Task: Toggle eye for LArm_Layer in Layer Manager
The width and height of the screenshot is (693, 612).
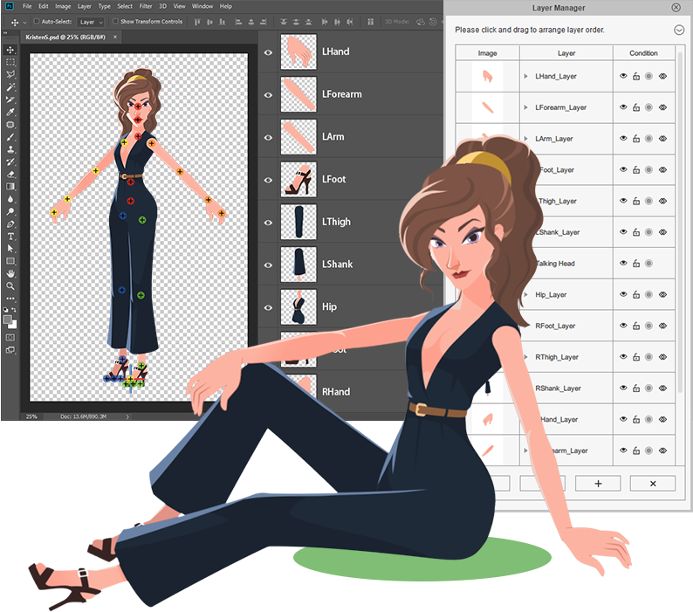Action: coord(623,139)
